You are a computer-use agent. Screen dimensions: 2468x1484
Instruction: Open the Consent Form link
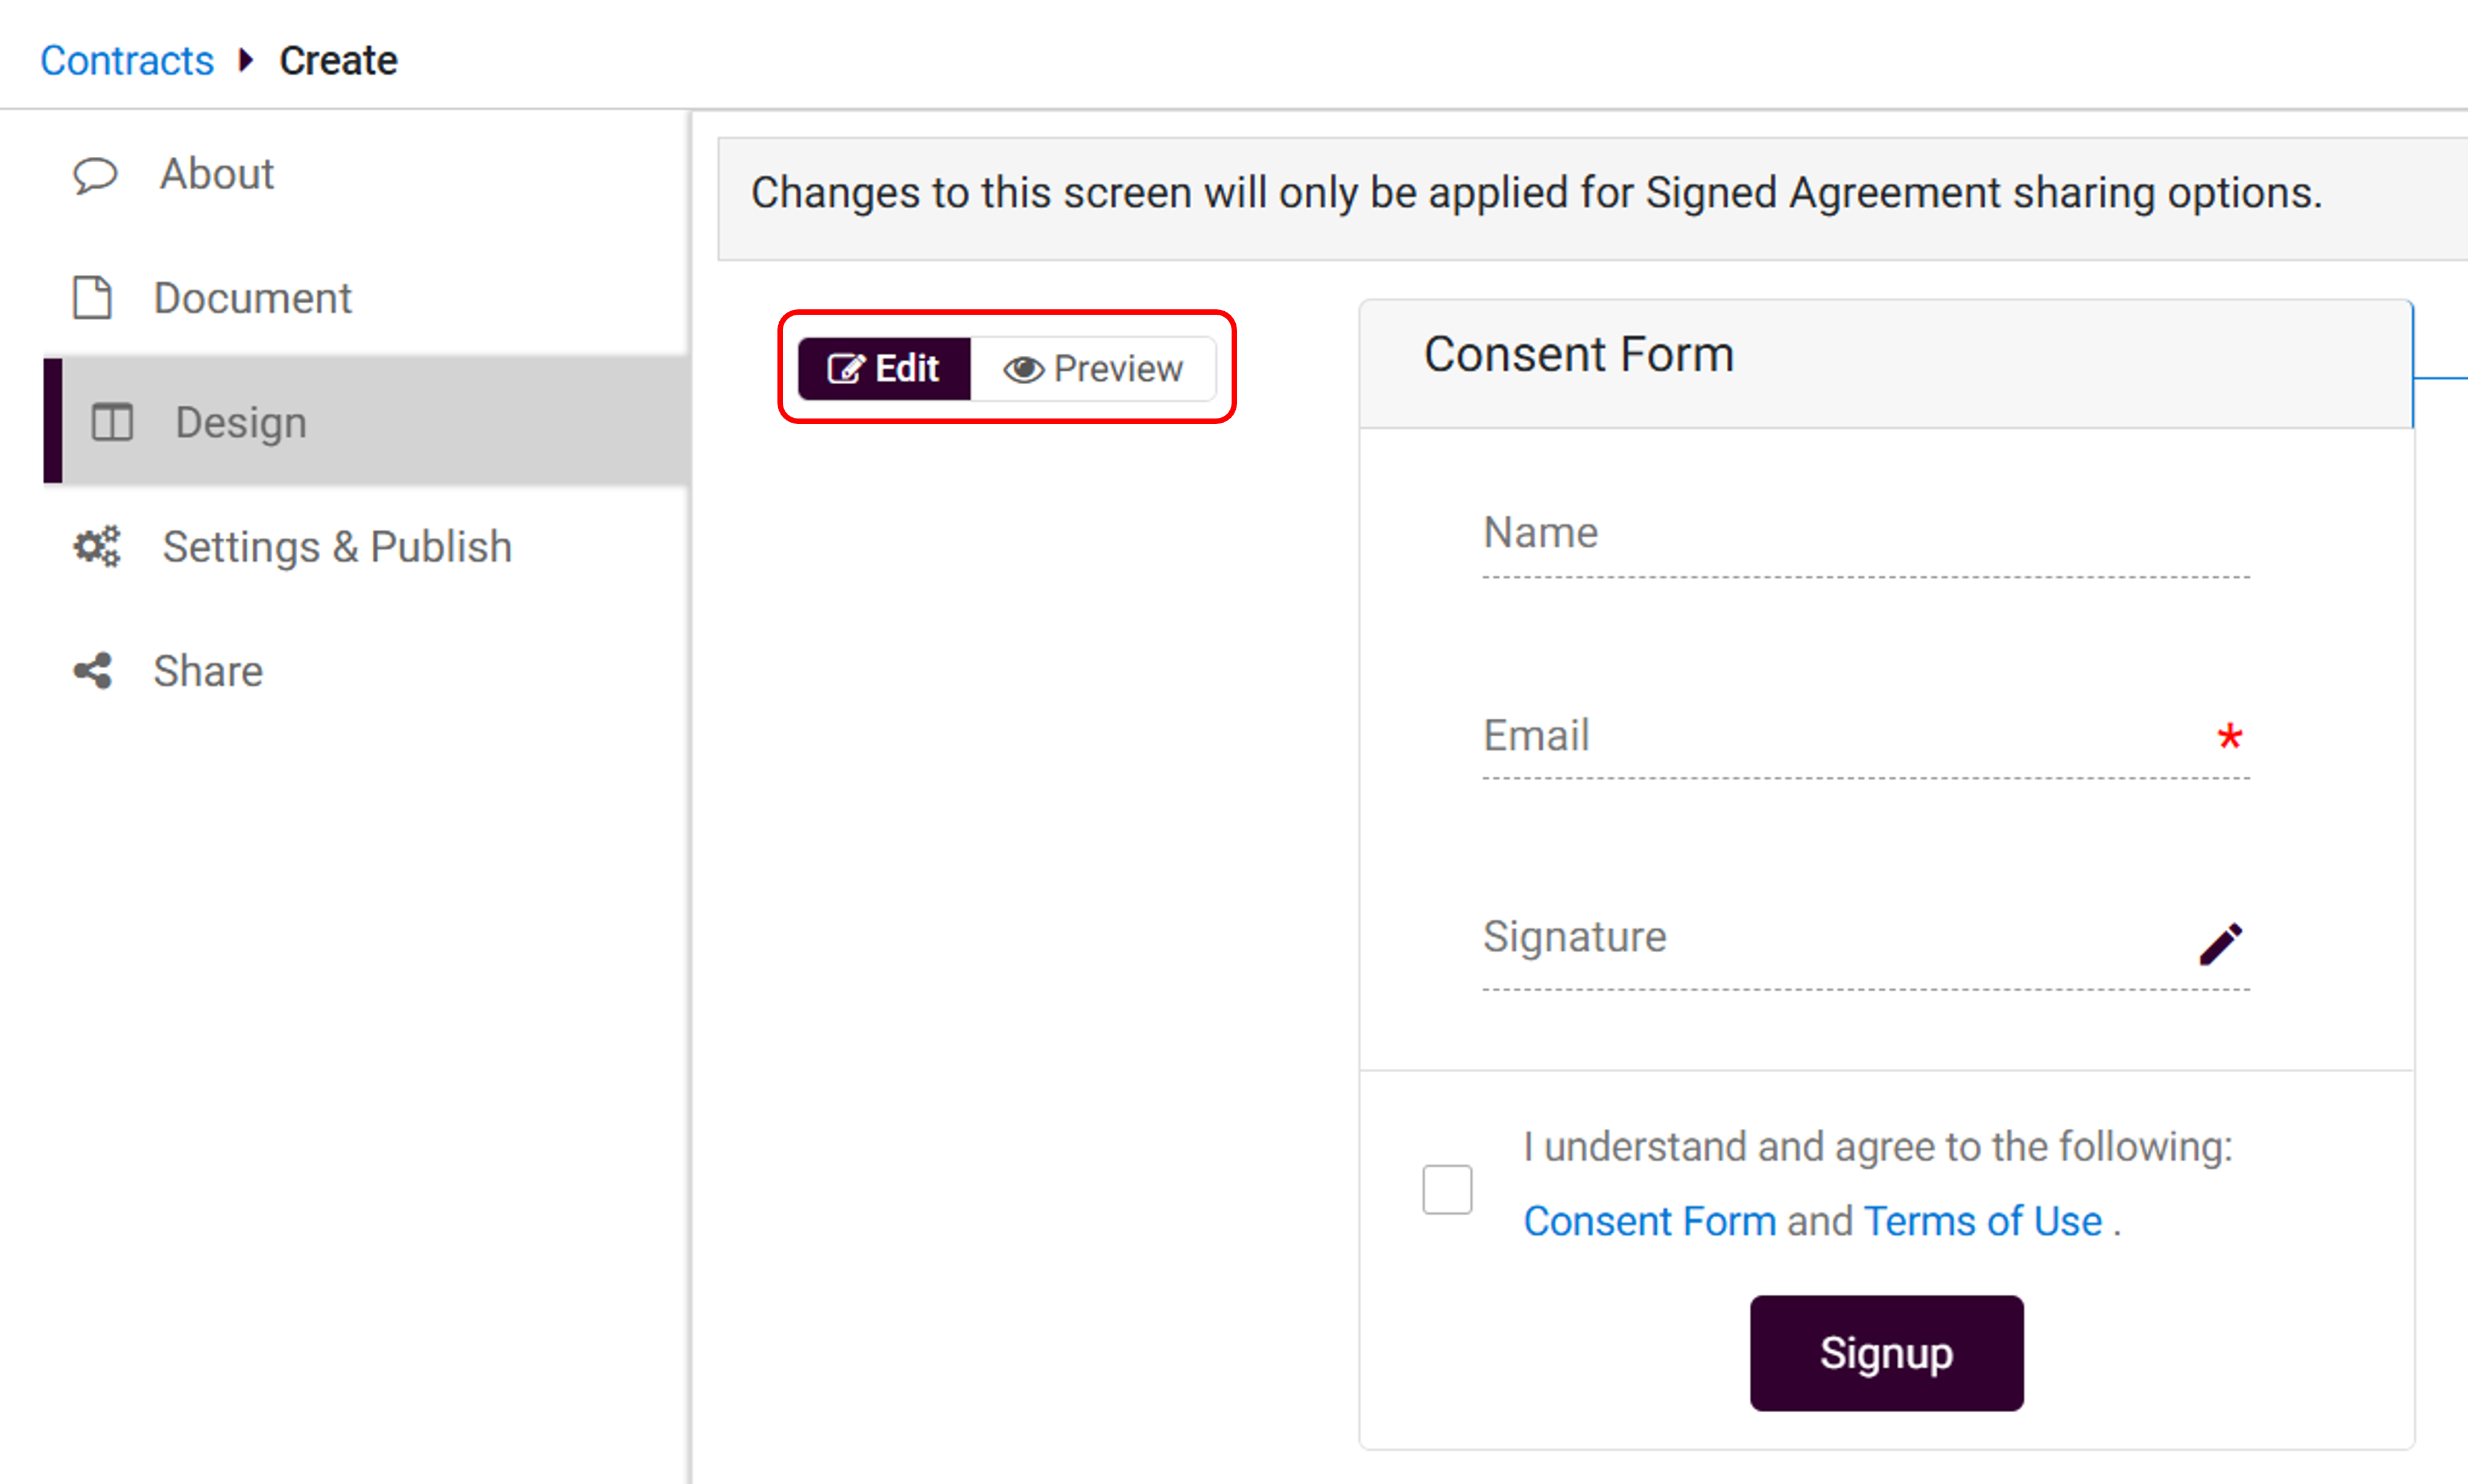1649,1221
